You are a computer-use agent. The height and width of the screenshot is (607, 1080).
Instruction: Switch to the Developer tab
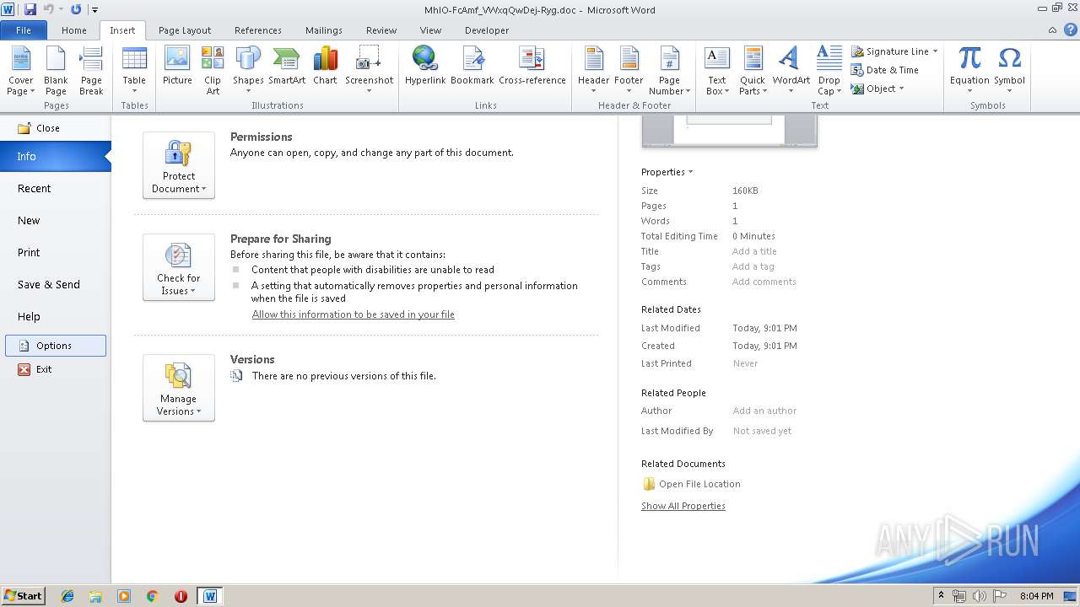487,30
